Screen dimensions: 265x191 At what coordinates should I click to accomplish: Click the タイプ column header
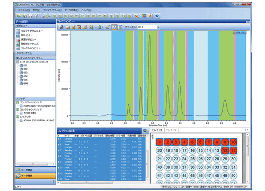[69, 136]
